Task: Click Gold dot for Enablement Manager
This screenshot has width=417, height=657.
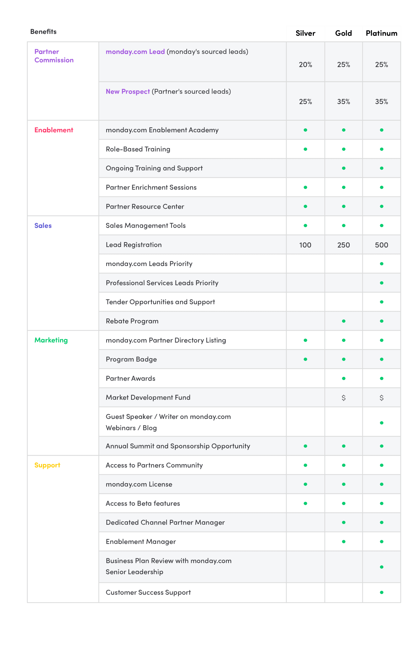Action: pyautogui.click(x=344, y=541)
